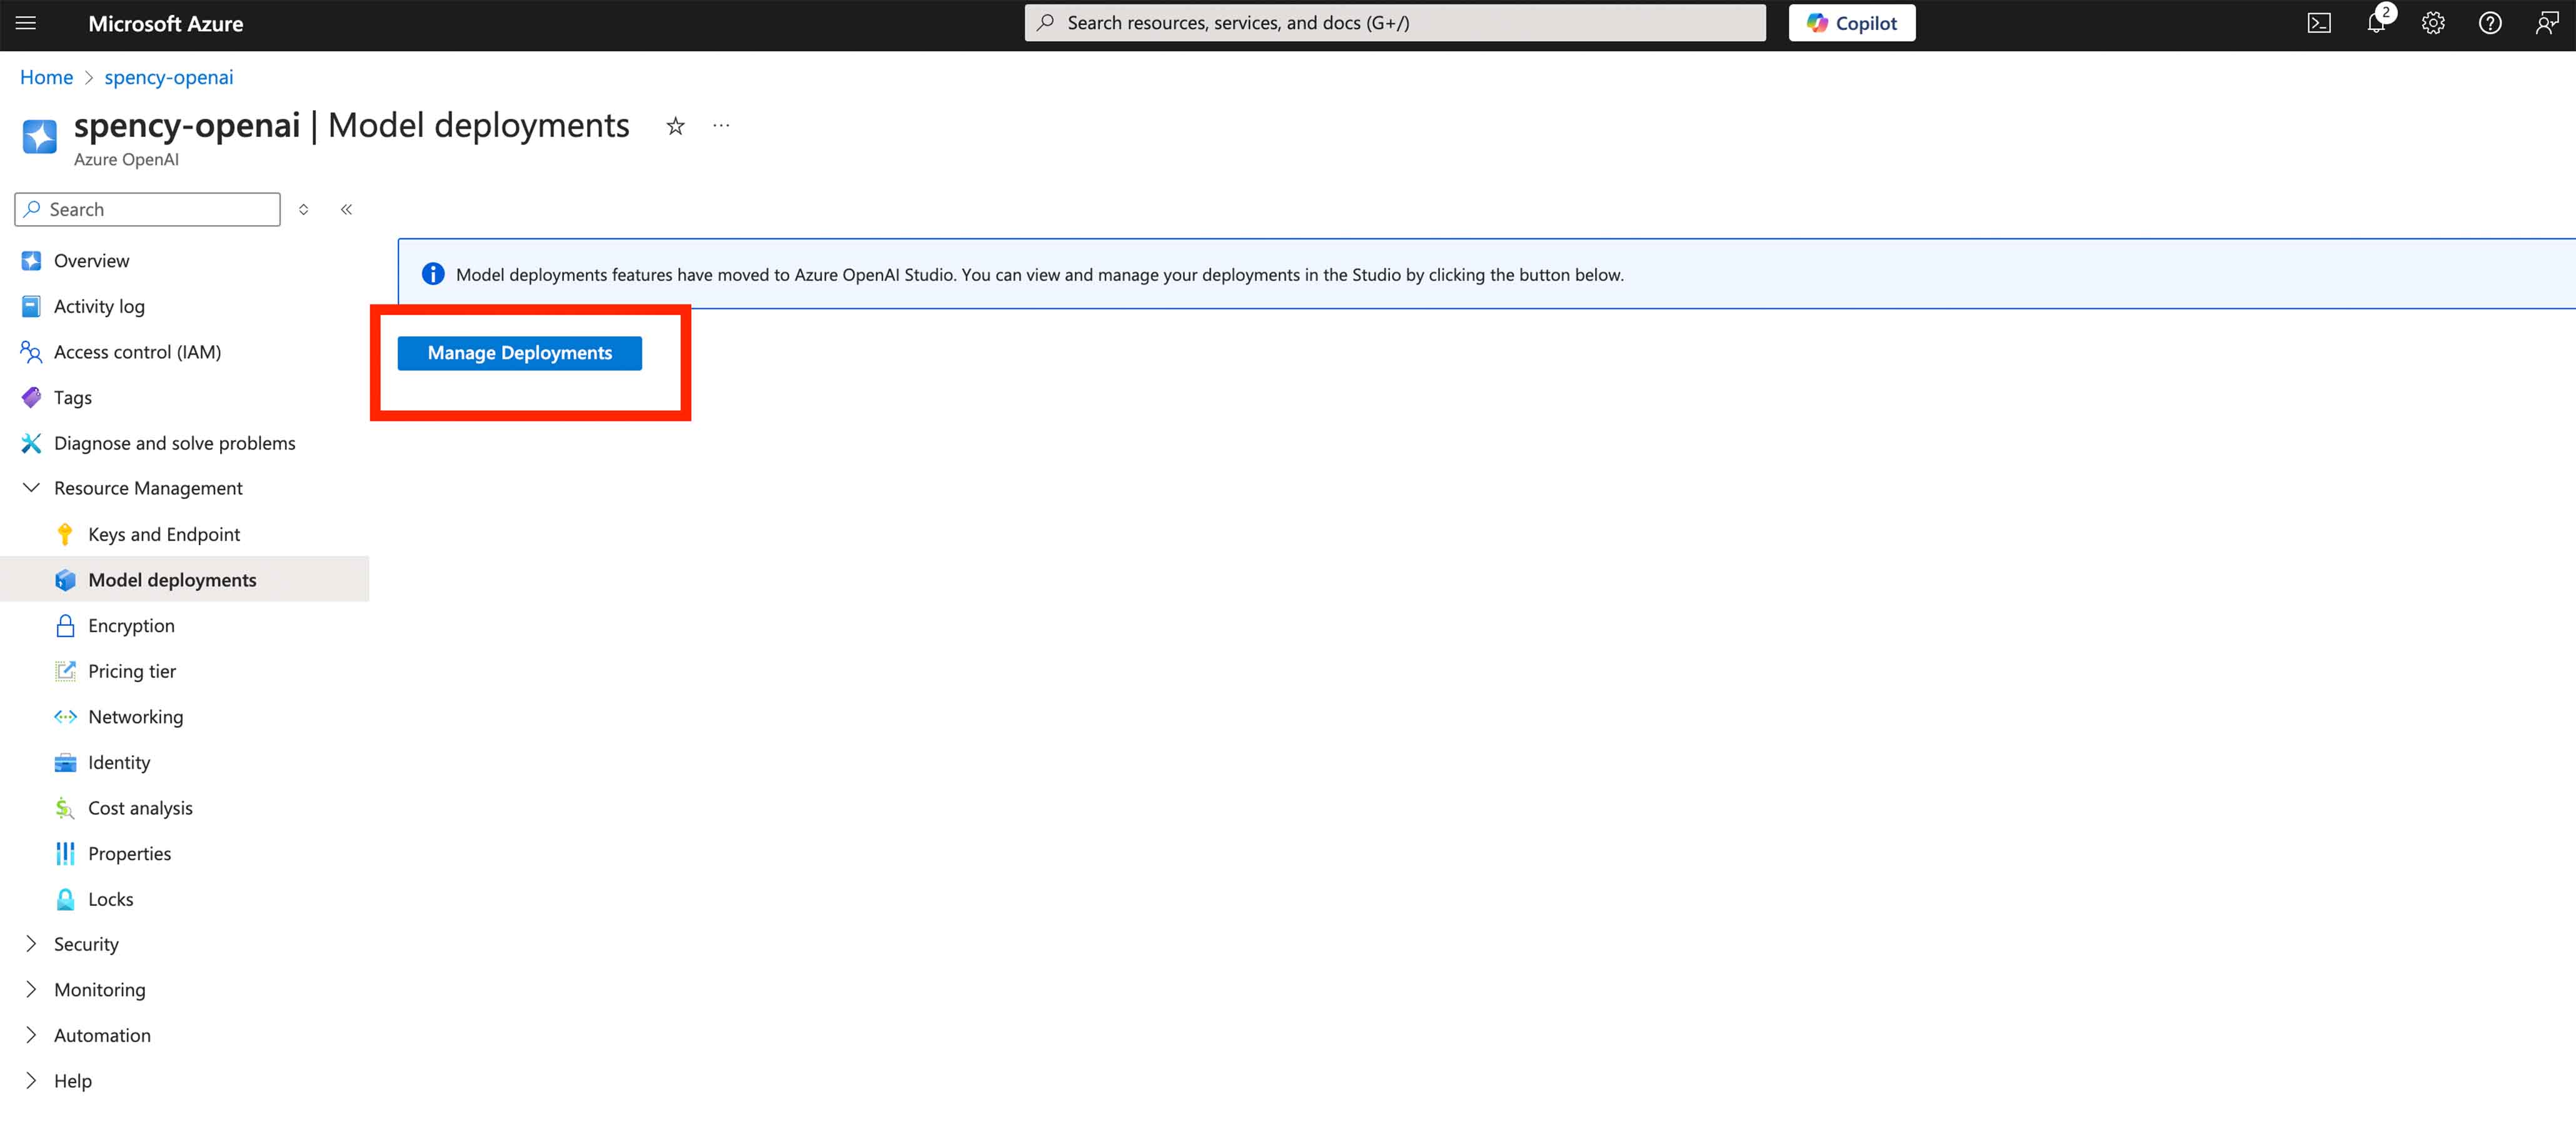Open the feedback icon in top bar
Screen dimensions: 2576x1126
pyautogui.click(x=2547, y=23)
